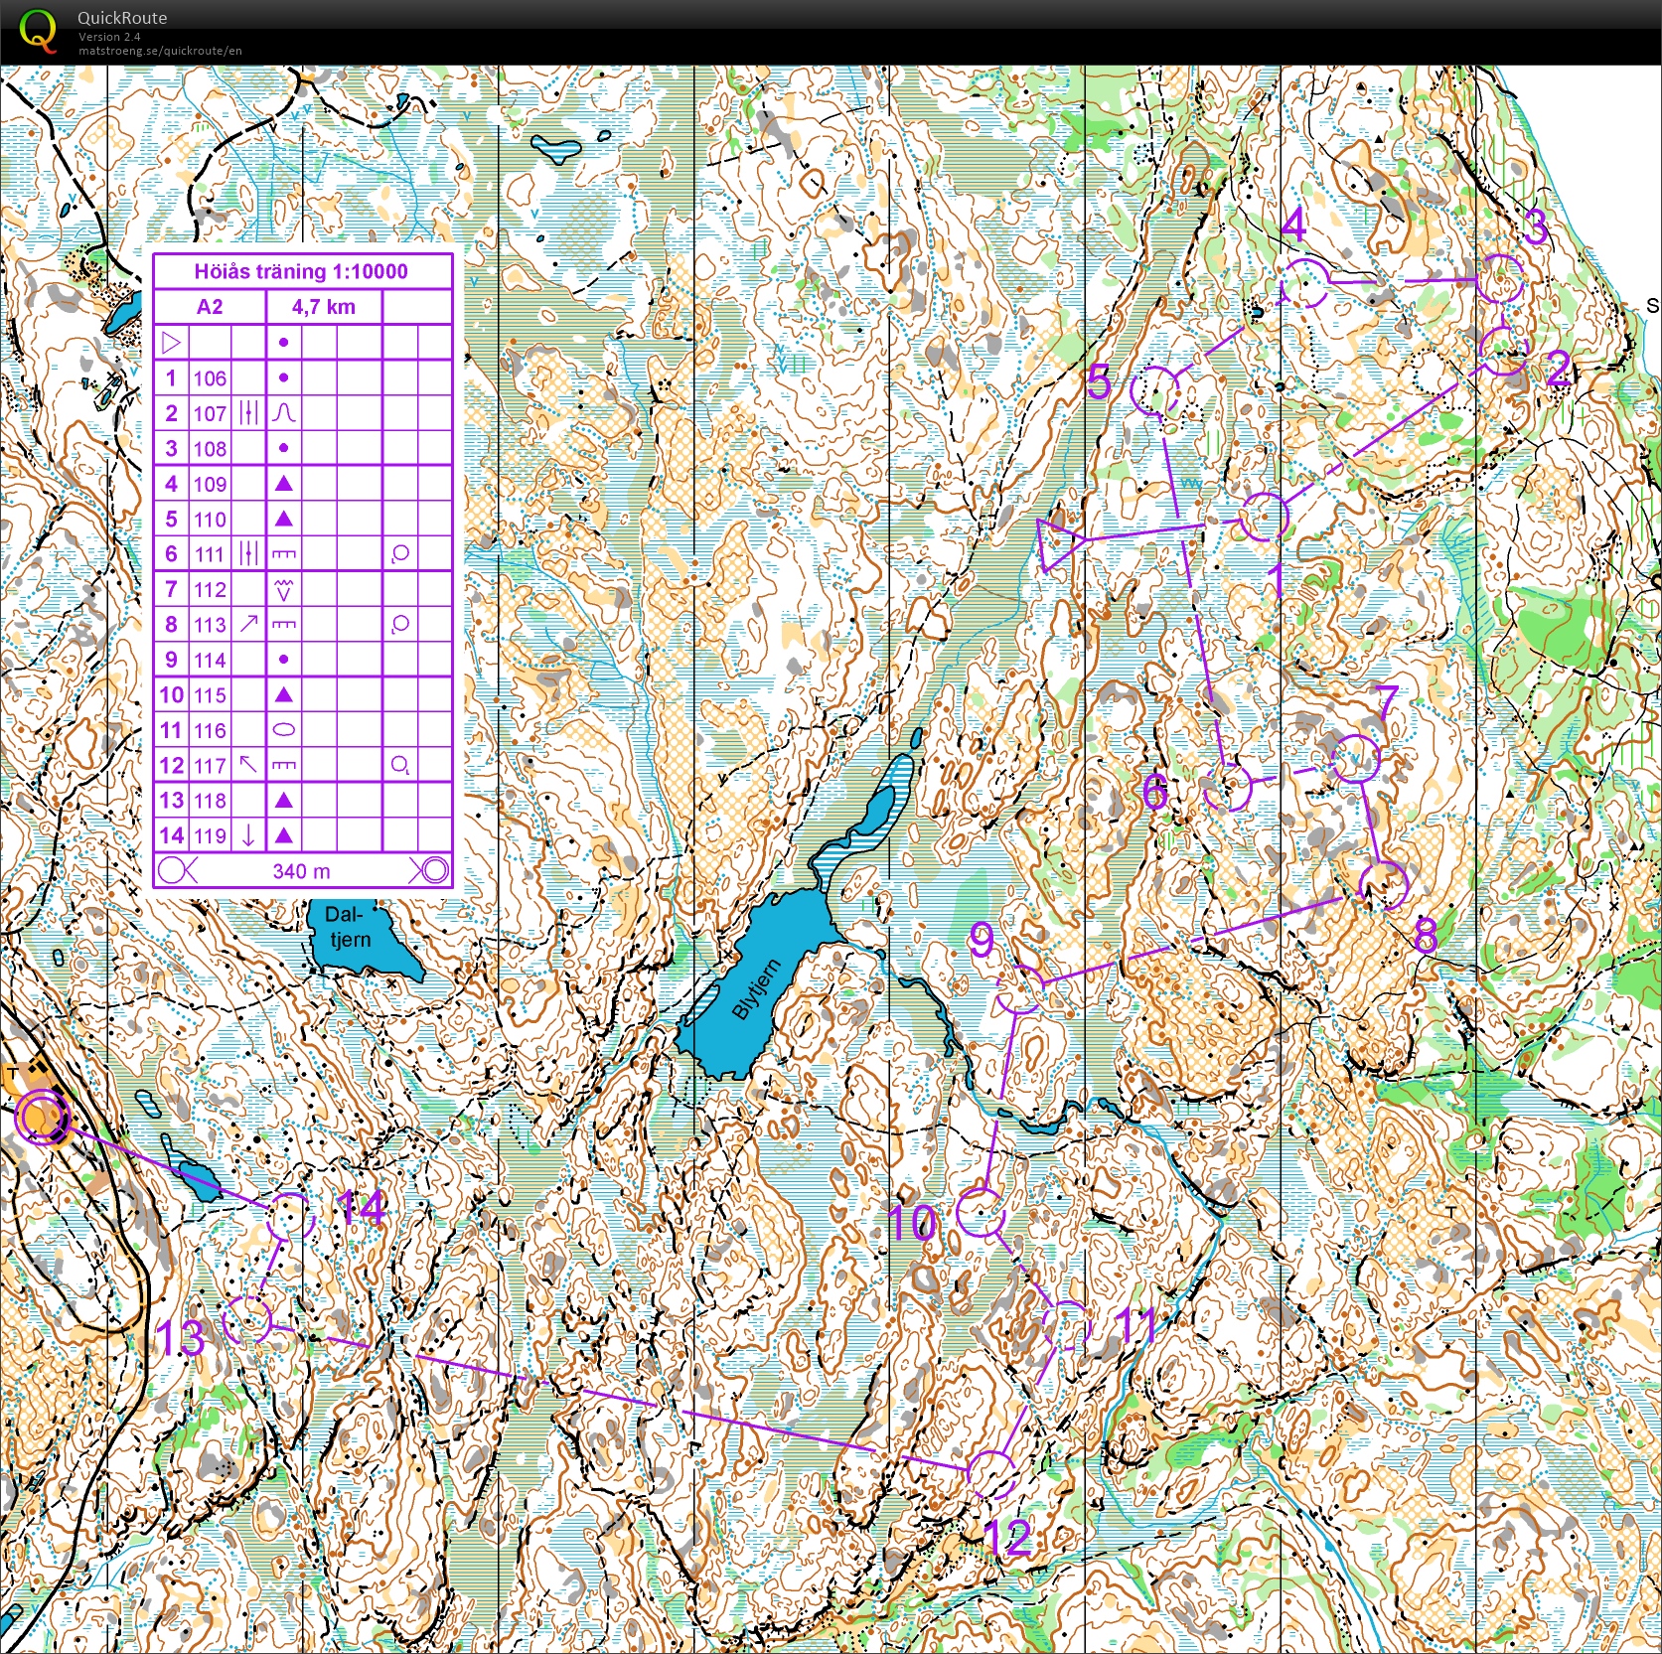This screenshot has height=1654, width=1662.
Task: Click the down arrow in row 119
Action: pyautogui.click(x=248, y=835)
